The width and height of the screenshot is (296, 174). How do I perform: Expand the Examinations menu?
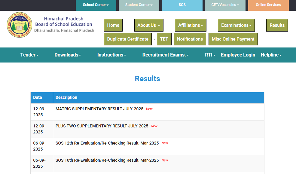click(x=236, y=25)
